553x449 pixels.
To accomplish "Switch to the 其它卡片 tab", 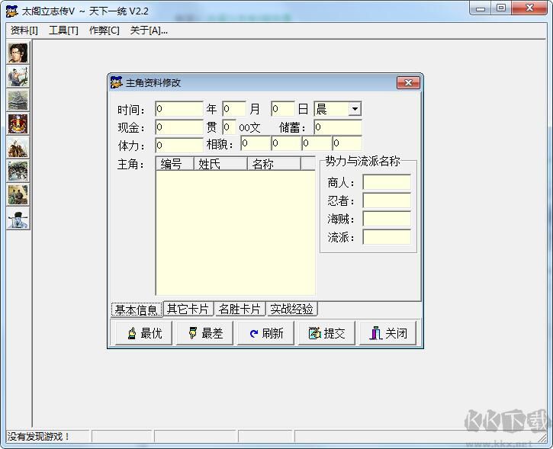I will tap(188, 309).
